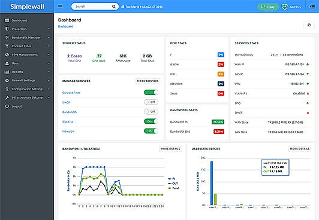This screenshot has width=319, height=220.
Task: Expand the Protection menu arrow
Action: (x=49, y=29)
